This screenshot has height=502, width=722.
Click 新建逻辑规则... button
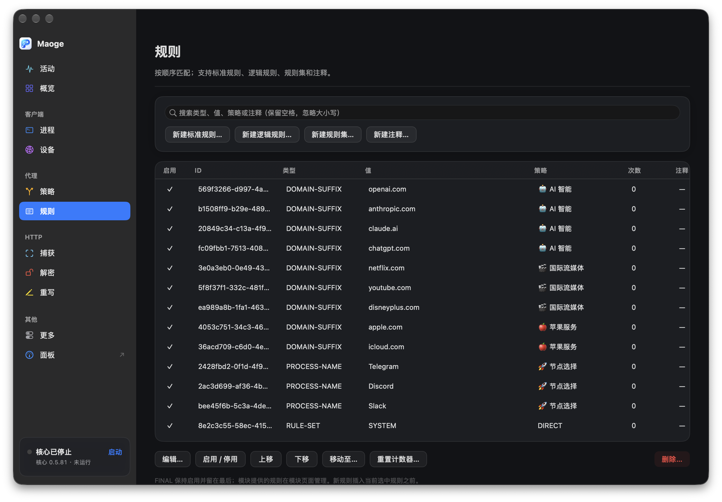(x=267, y=134)
